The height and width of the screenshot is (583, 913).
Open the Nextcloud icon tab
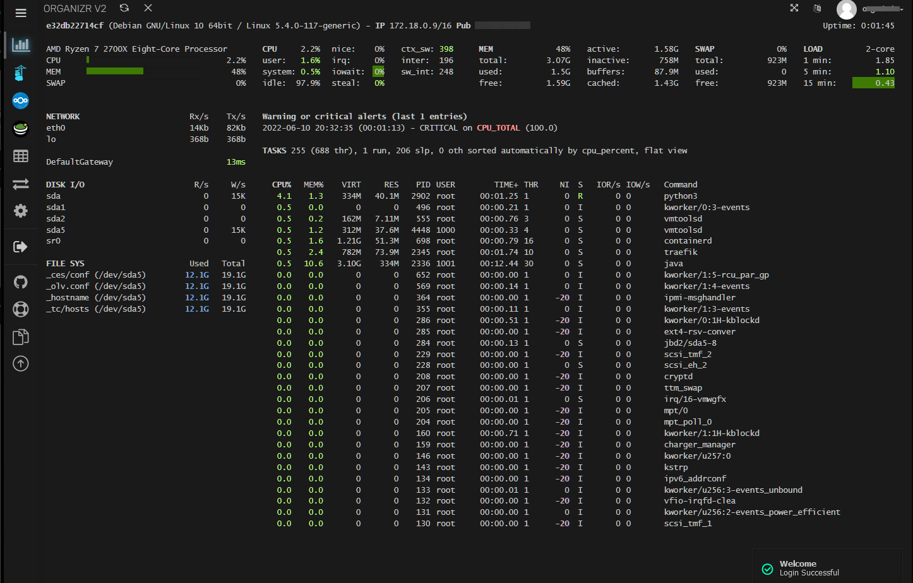(21, 100)
